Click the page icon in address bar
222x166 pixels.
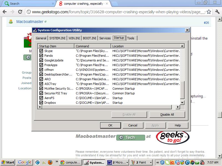point(29,12)
